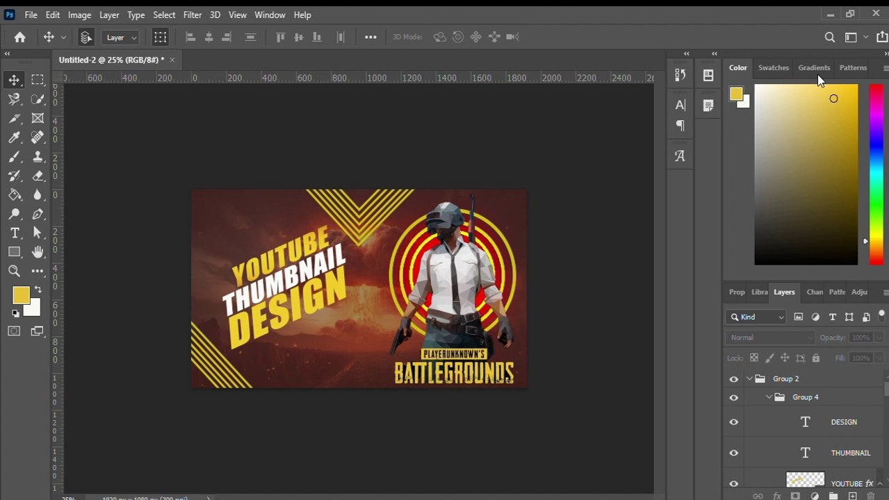Screen dimensions: 889x500
Task: Align horizontal centers
Action: pos(209,37)
